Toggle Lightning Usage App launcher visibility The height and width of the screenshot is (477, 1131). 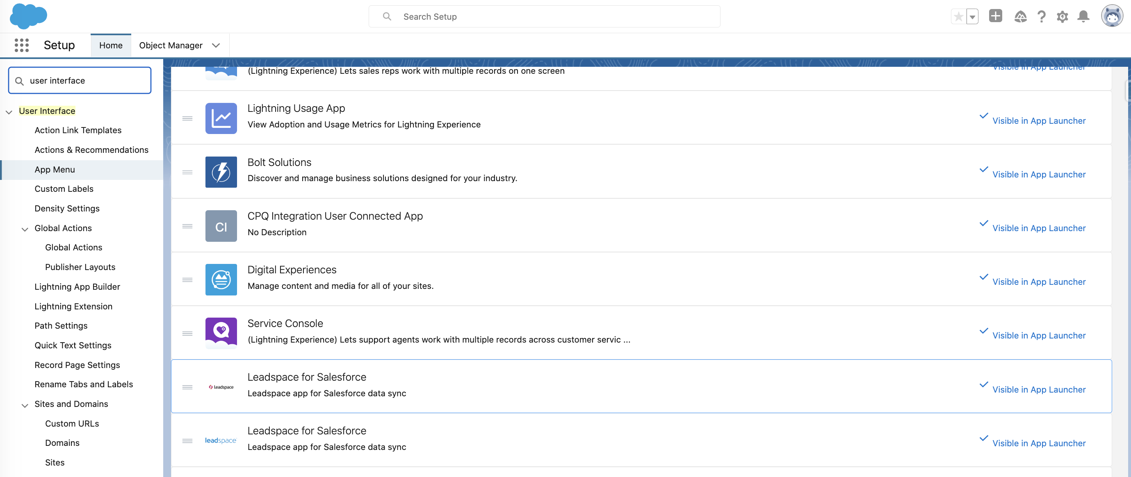point(1032,119)
